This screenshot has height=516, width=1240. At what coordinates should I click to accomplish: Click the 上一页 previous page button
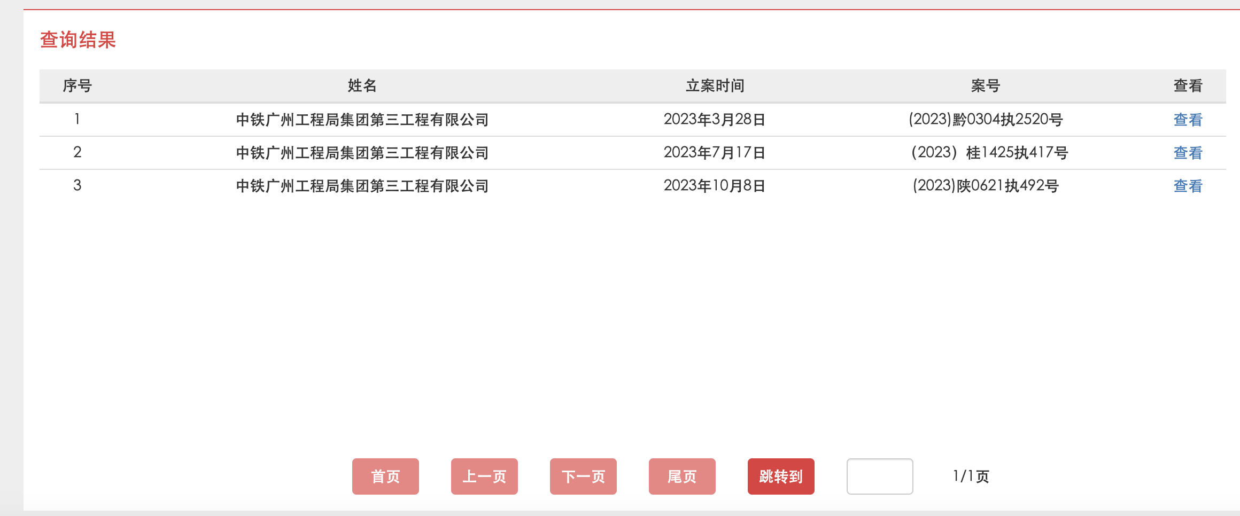tap(484, 476)
